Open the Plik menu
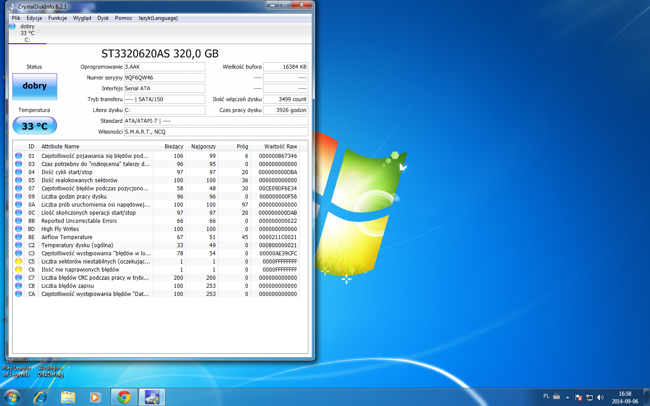This screenshot has width=650, height=406. (16, 18)
